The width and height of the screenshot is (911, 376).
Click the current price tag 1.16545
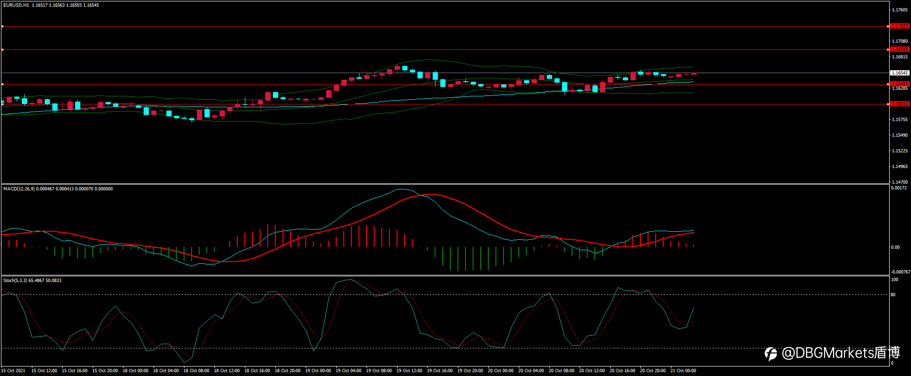[900, 73]
